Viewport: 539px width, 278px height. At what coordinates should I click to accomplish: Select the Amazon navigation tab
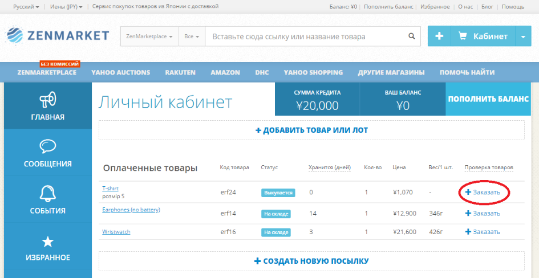225,72
